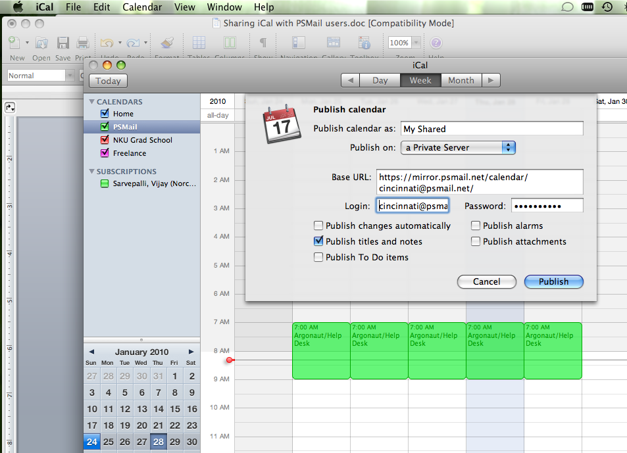Click the Base URL text field
The image size is (627, 453).
tap(480, 182)
